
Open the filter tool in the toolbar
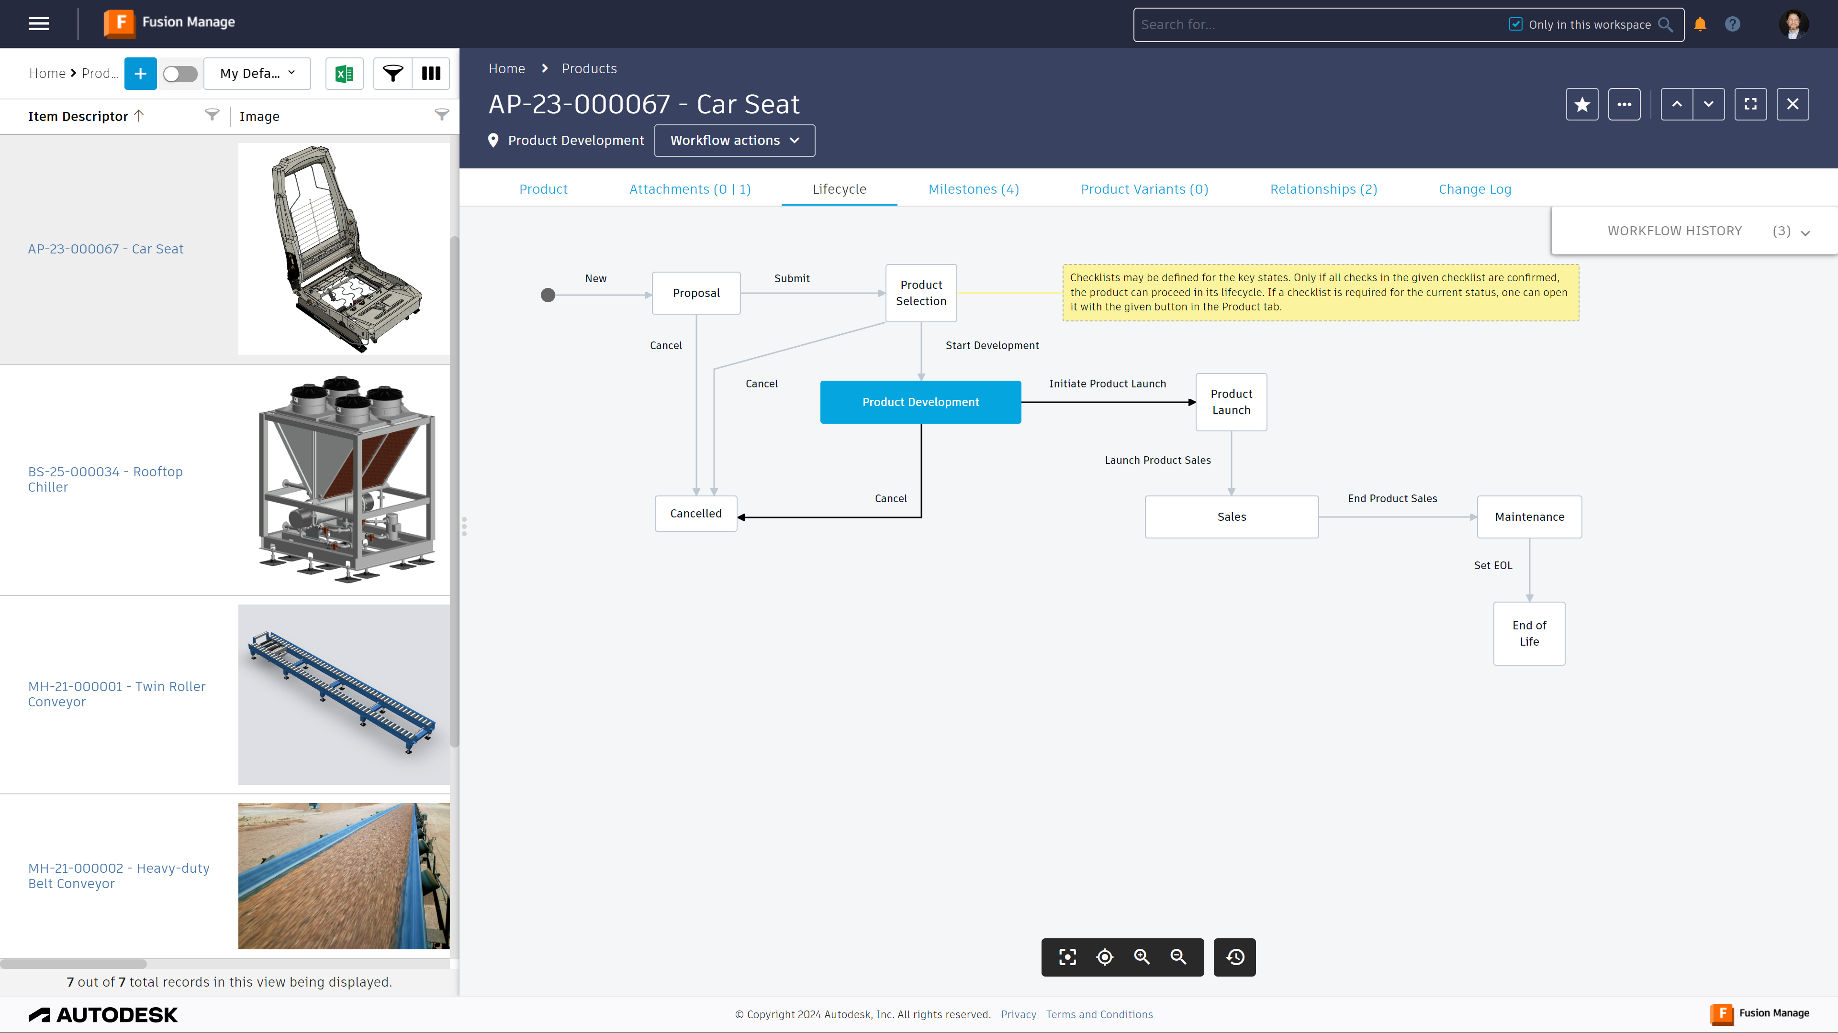[x=393, y=74]
